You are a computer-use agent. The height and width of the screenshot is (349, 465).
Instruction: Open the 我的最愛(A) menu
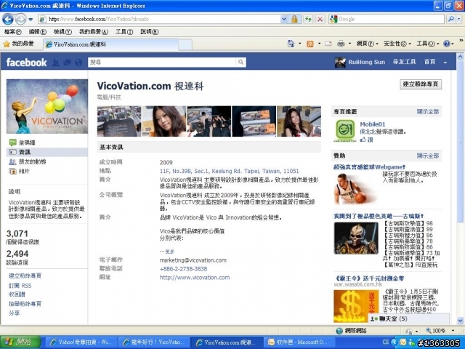point(94,32)
